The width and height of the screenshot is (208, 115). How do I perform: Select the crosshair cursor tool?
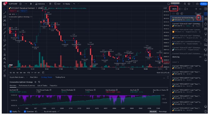[5, 9]
